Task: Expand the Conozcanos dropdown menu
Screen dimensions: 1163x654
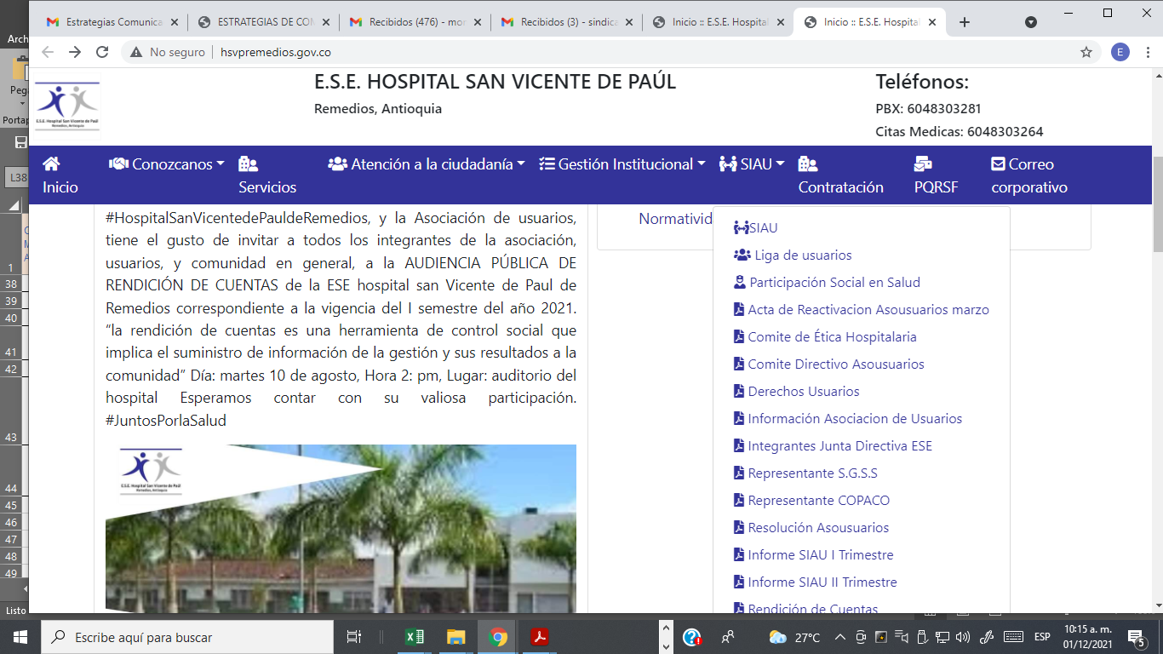Action: tap(167, 164)
